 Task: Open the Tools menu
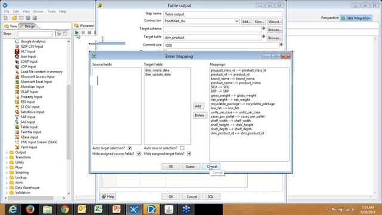(x=51, y=11)
